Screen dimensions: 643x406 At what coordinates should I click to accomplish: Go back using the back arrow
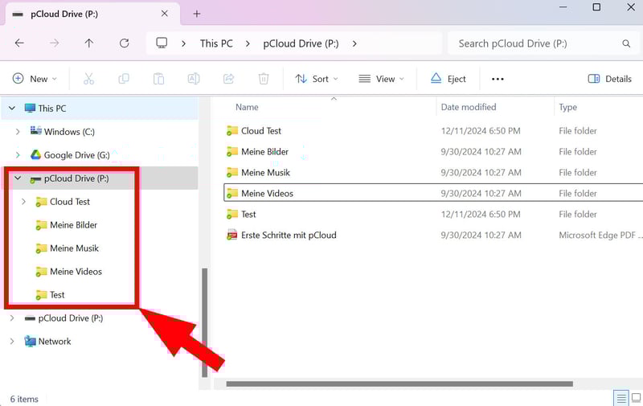point(19,43)
